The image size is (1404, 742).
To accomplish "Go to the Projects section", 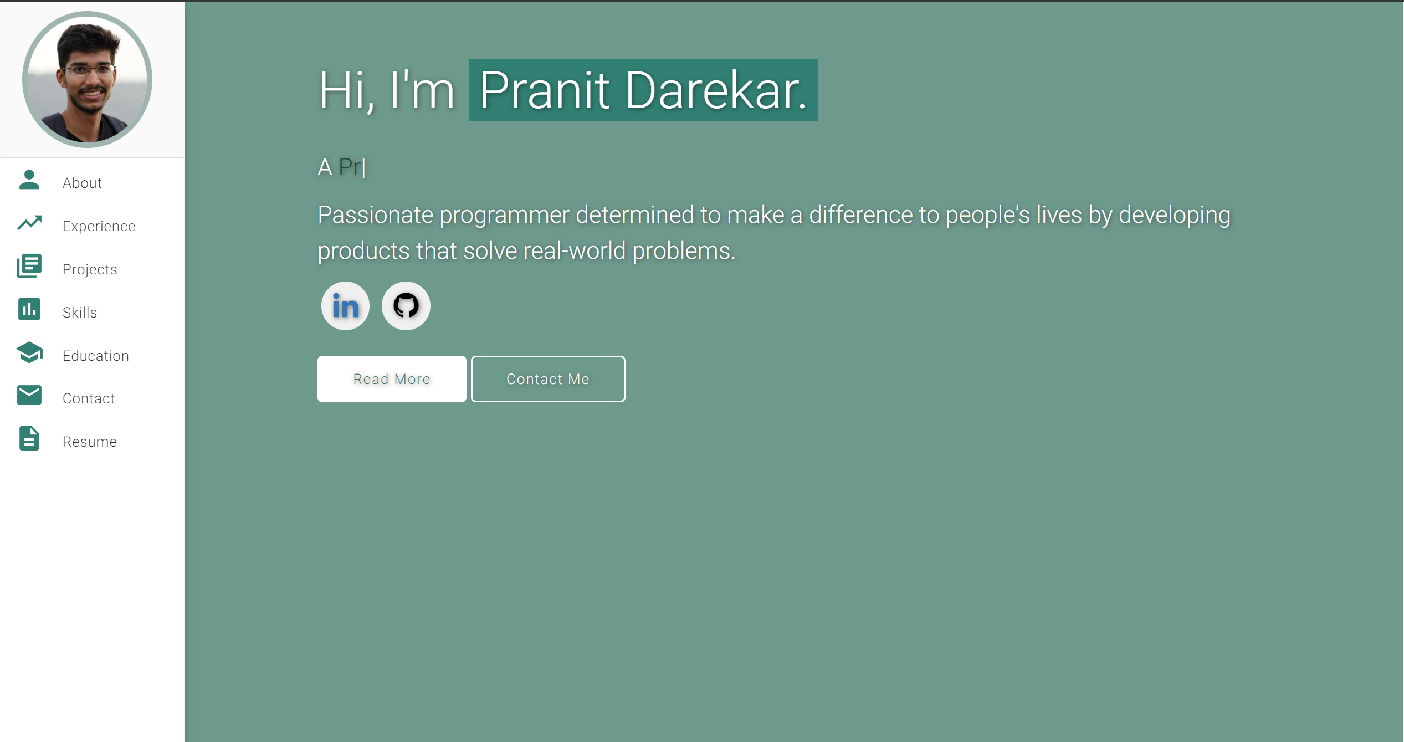I will [89, 269].
